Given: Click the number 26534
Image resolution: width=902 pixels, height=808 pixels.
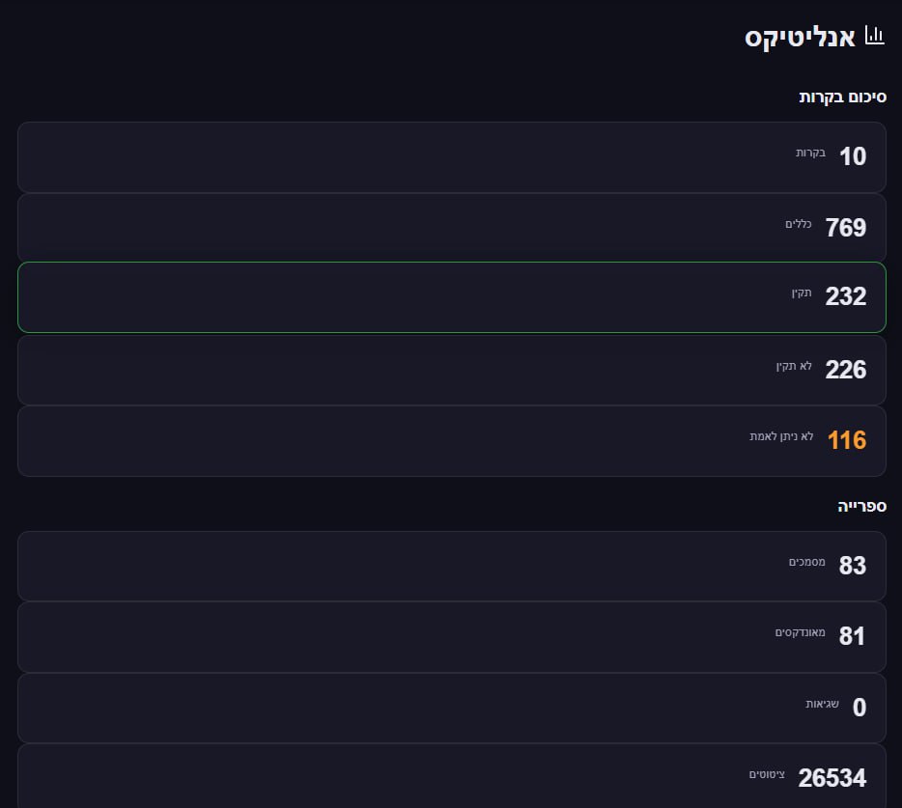Looking at the screenshot, I should tap(832, 778).
